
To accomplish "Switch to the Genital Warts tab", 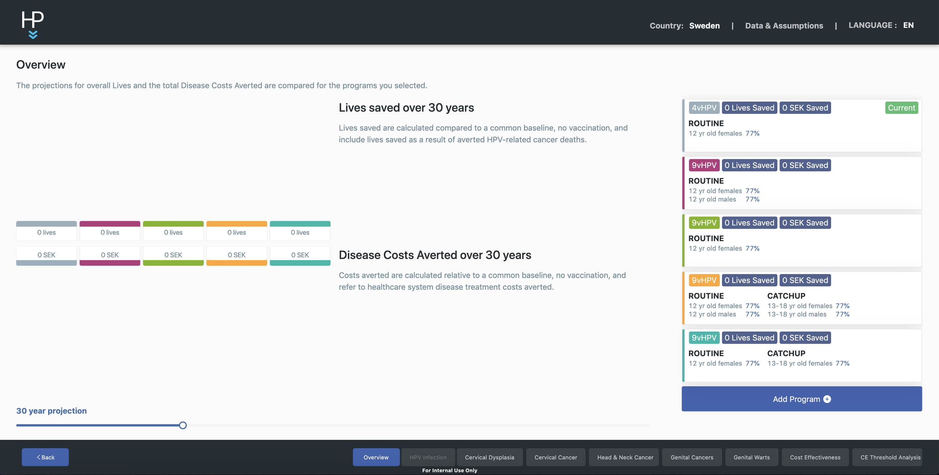I will (751, 457).
